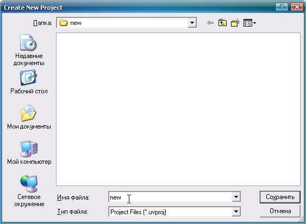Screen dimensions: 306x224
Task: Open Сетевое окружение location
Action: tap(29, 191)
